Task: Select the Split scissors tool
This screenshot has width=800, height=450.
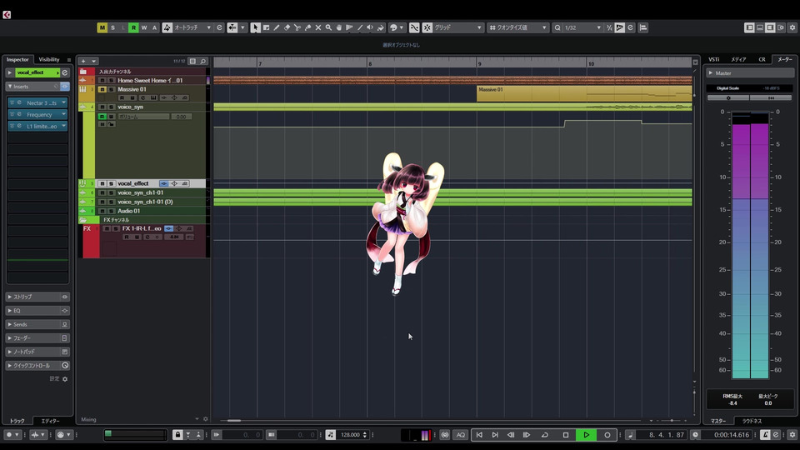Action: point(297,27)
